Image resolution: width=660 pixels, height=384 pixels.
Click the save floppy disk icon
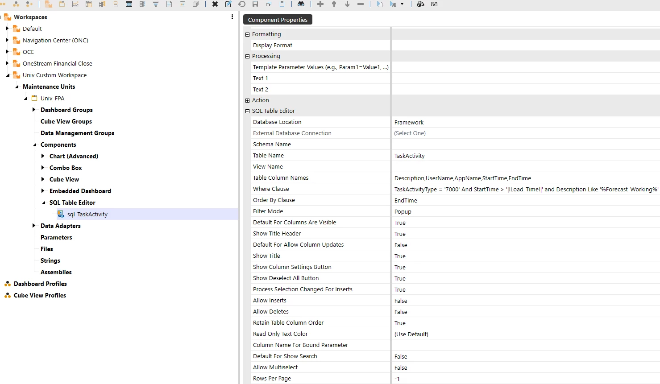255,4
